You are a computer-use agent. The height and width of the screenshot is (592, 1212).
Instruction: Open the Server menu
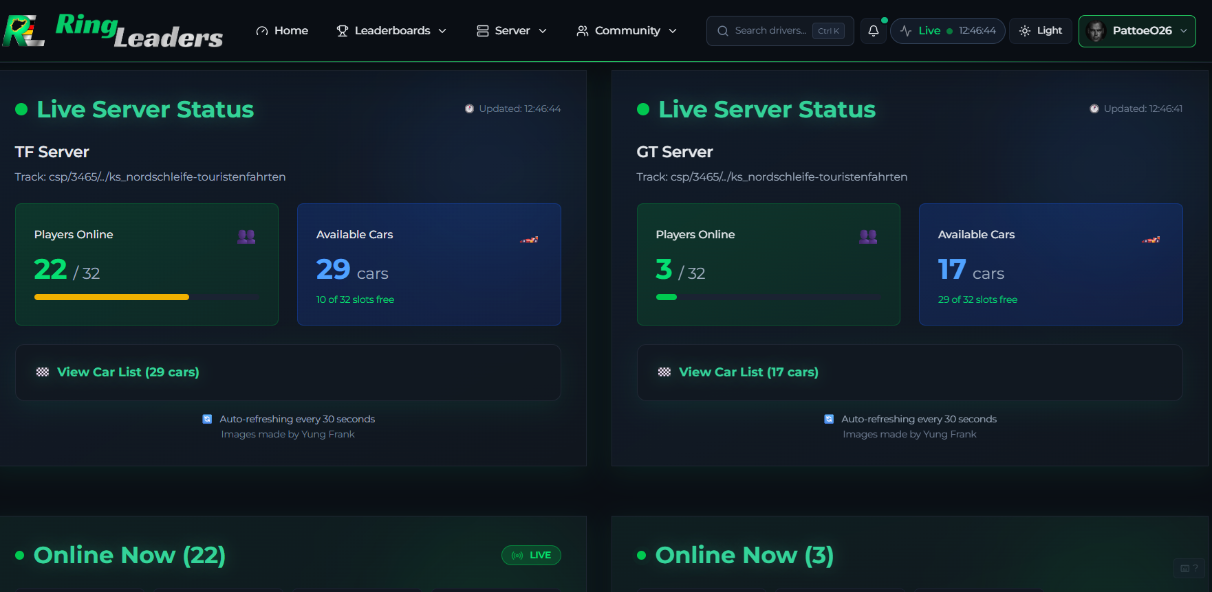pyautogui.click(x=512, y=31)
